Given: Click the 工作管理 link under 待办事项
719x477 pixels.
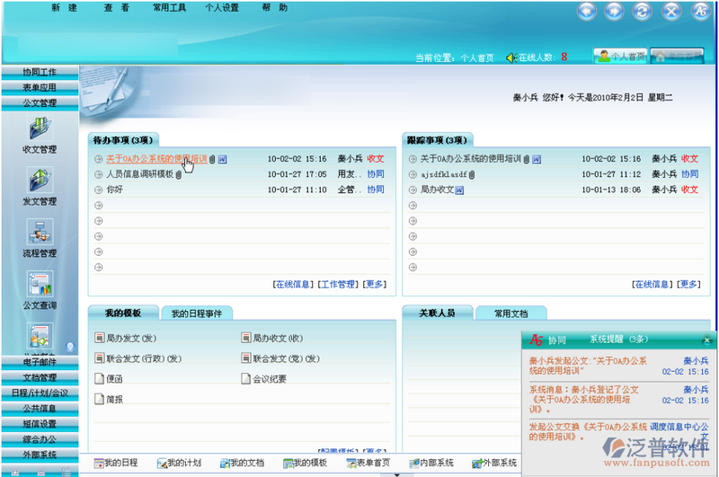Looking at the screenshot, I should (x=337, y=284).
